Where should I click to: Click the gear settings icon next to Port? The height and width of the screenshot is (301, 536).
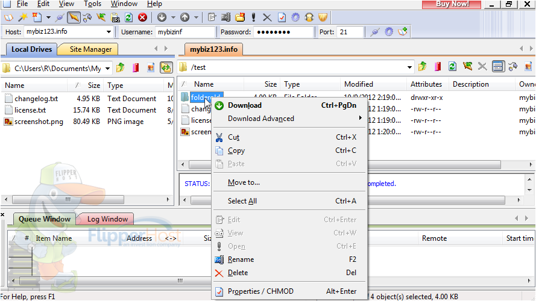389,32
